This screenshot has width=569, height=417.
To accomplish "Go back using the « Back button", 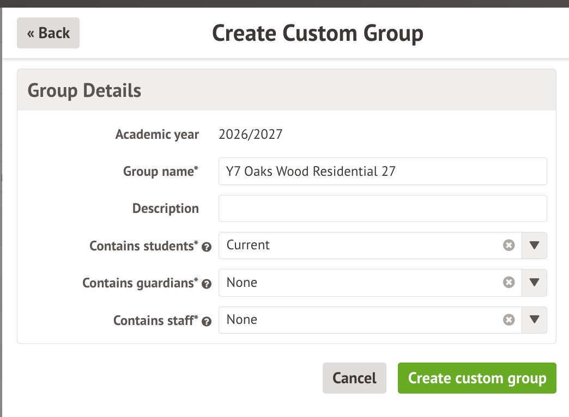I will click(48, 33).
